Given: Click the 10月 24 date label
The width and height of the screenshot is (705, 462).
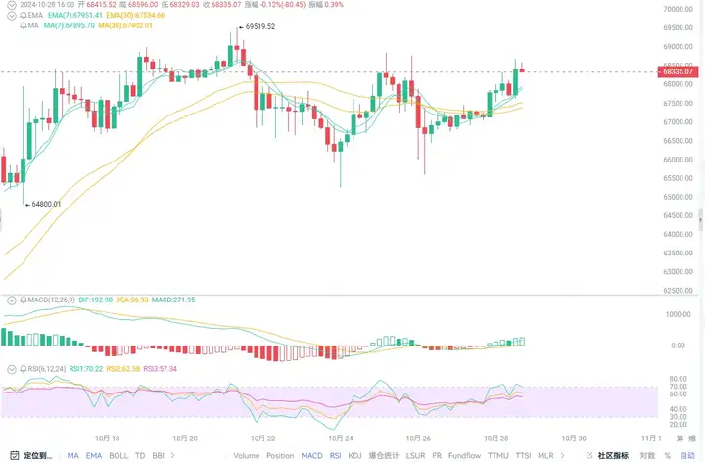Looking at the screenshot, I should coord(341,439).
